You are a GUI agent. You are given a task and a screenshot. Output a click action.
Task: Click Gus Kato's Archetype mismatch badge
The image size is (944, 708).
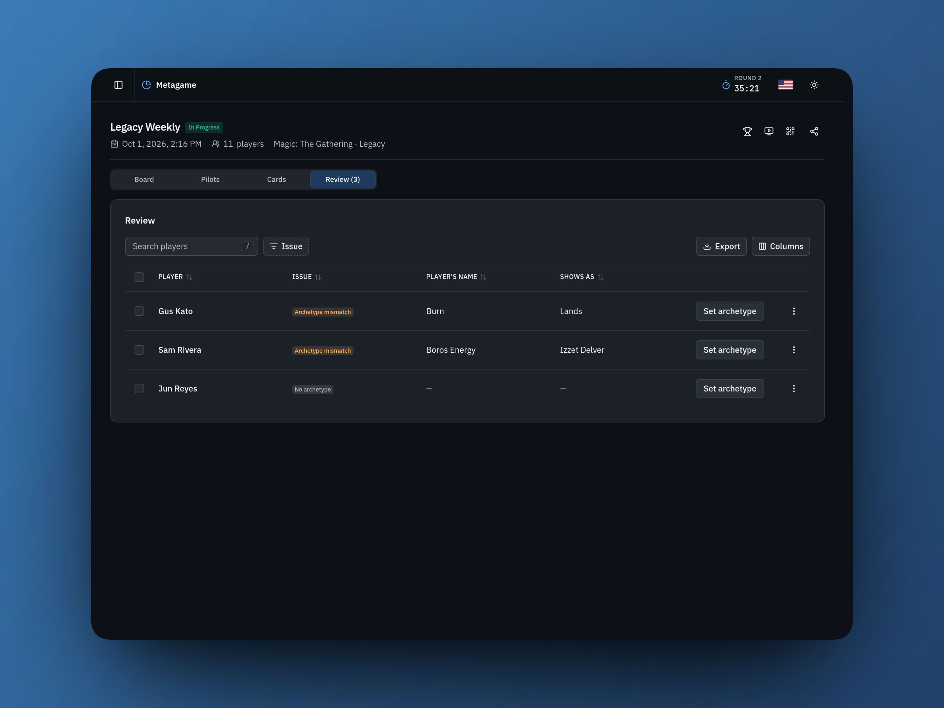point(323,312)
